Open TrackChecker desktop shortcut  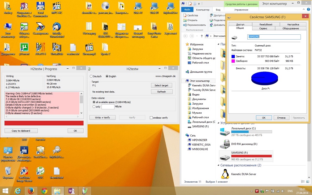click(x=40, y=152)
